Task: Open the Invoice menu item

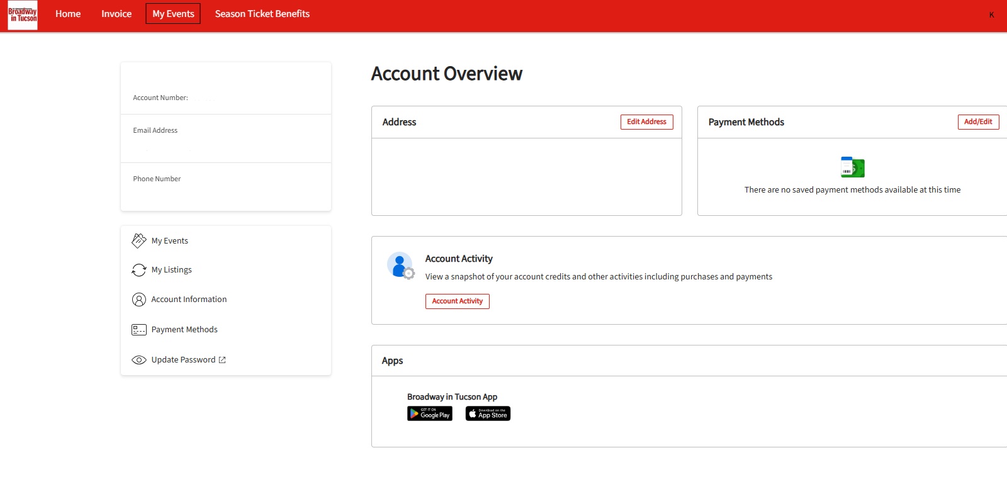Action: point(116,14)
